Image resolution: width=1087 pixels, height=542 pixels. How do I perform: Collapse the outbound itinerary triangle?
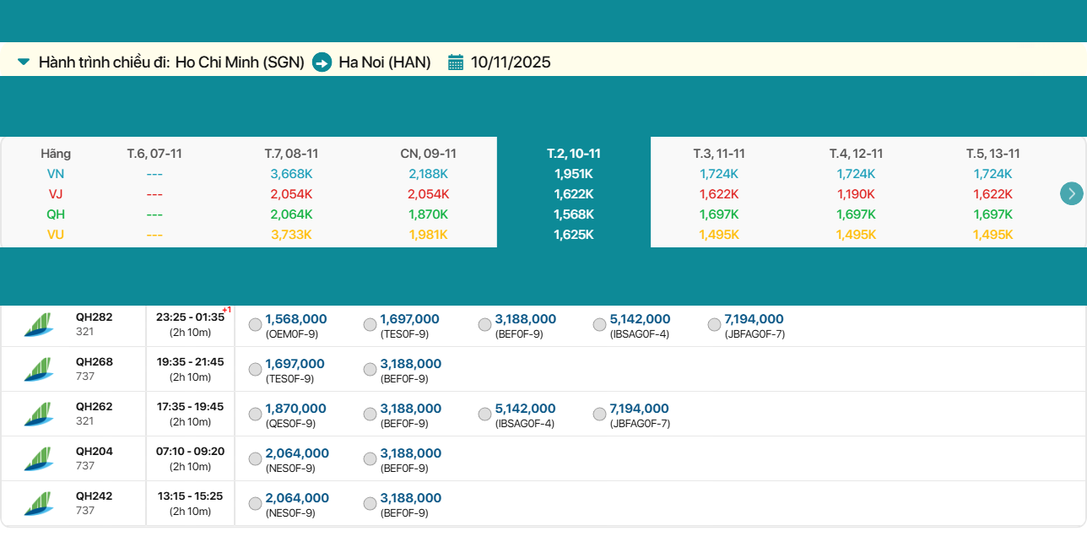(24, 62)
